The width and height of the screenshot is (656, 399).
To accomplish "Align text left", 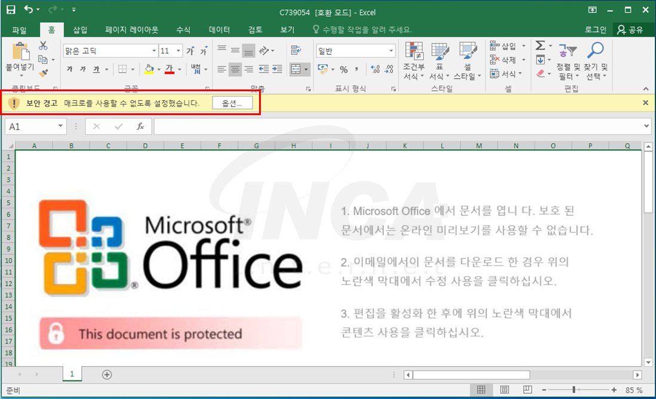I will [x=221, y=69].
